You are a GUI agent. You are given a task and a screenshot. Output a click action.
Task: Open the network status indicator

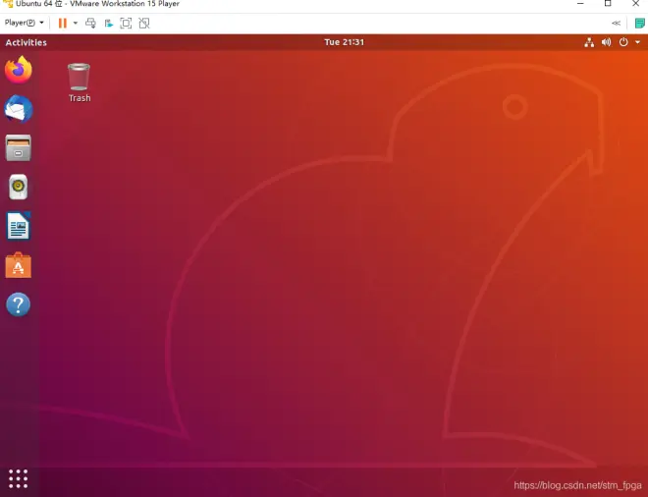tap(589, 42)
